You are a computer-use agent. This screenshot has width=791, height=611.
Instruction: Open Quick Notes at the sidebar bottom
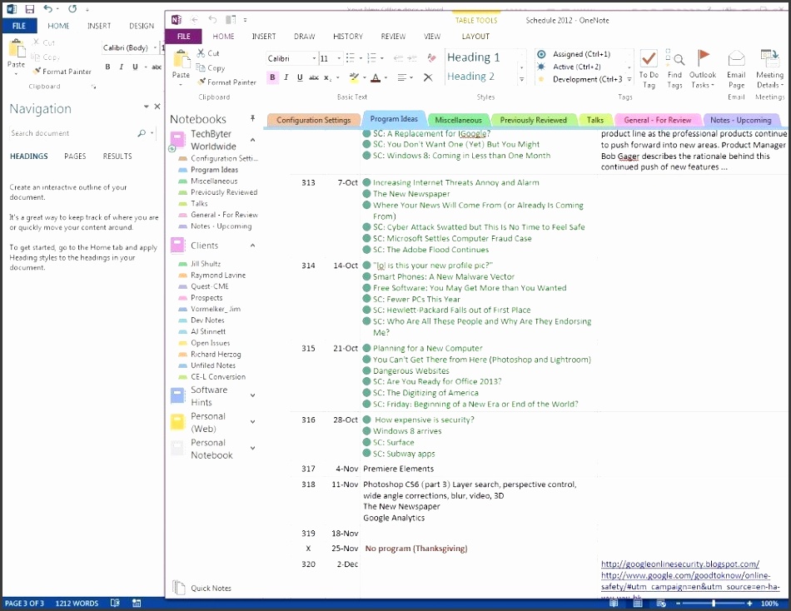point(211,589)
